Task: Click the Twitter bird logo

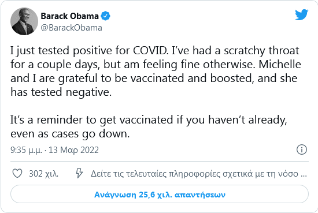Action: [301, 14]
